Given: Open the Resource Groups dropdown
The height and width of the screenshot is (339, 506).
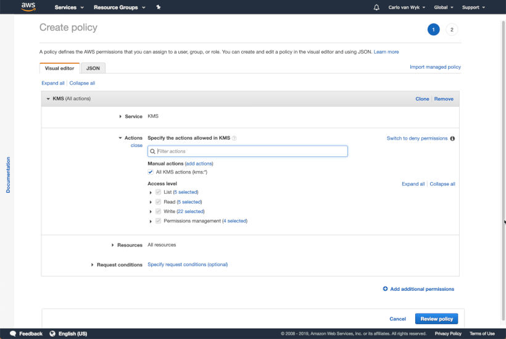Looking at the screenshot, I should [x=119, y=7].
